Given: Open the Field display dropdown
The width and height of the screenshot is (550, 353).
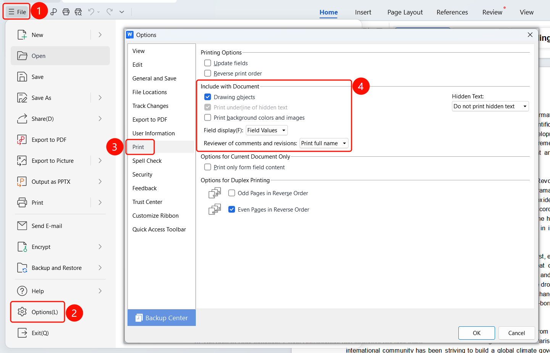Looking at the screenshot, I should tap(266, 130).
